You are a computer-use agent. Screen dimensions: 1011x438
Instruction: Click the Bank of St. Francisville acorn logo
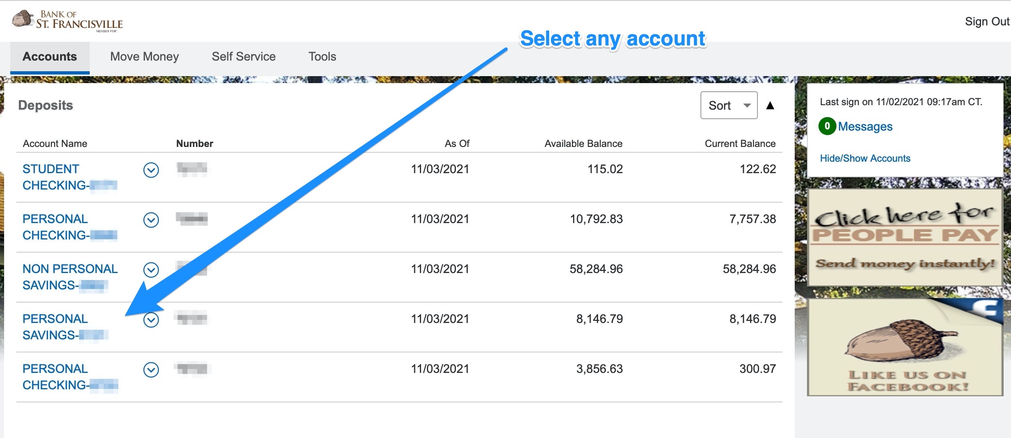(67, 20)
